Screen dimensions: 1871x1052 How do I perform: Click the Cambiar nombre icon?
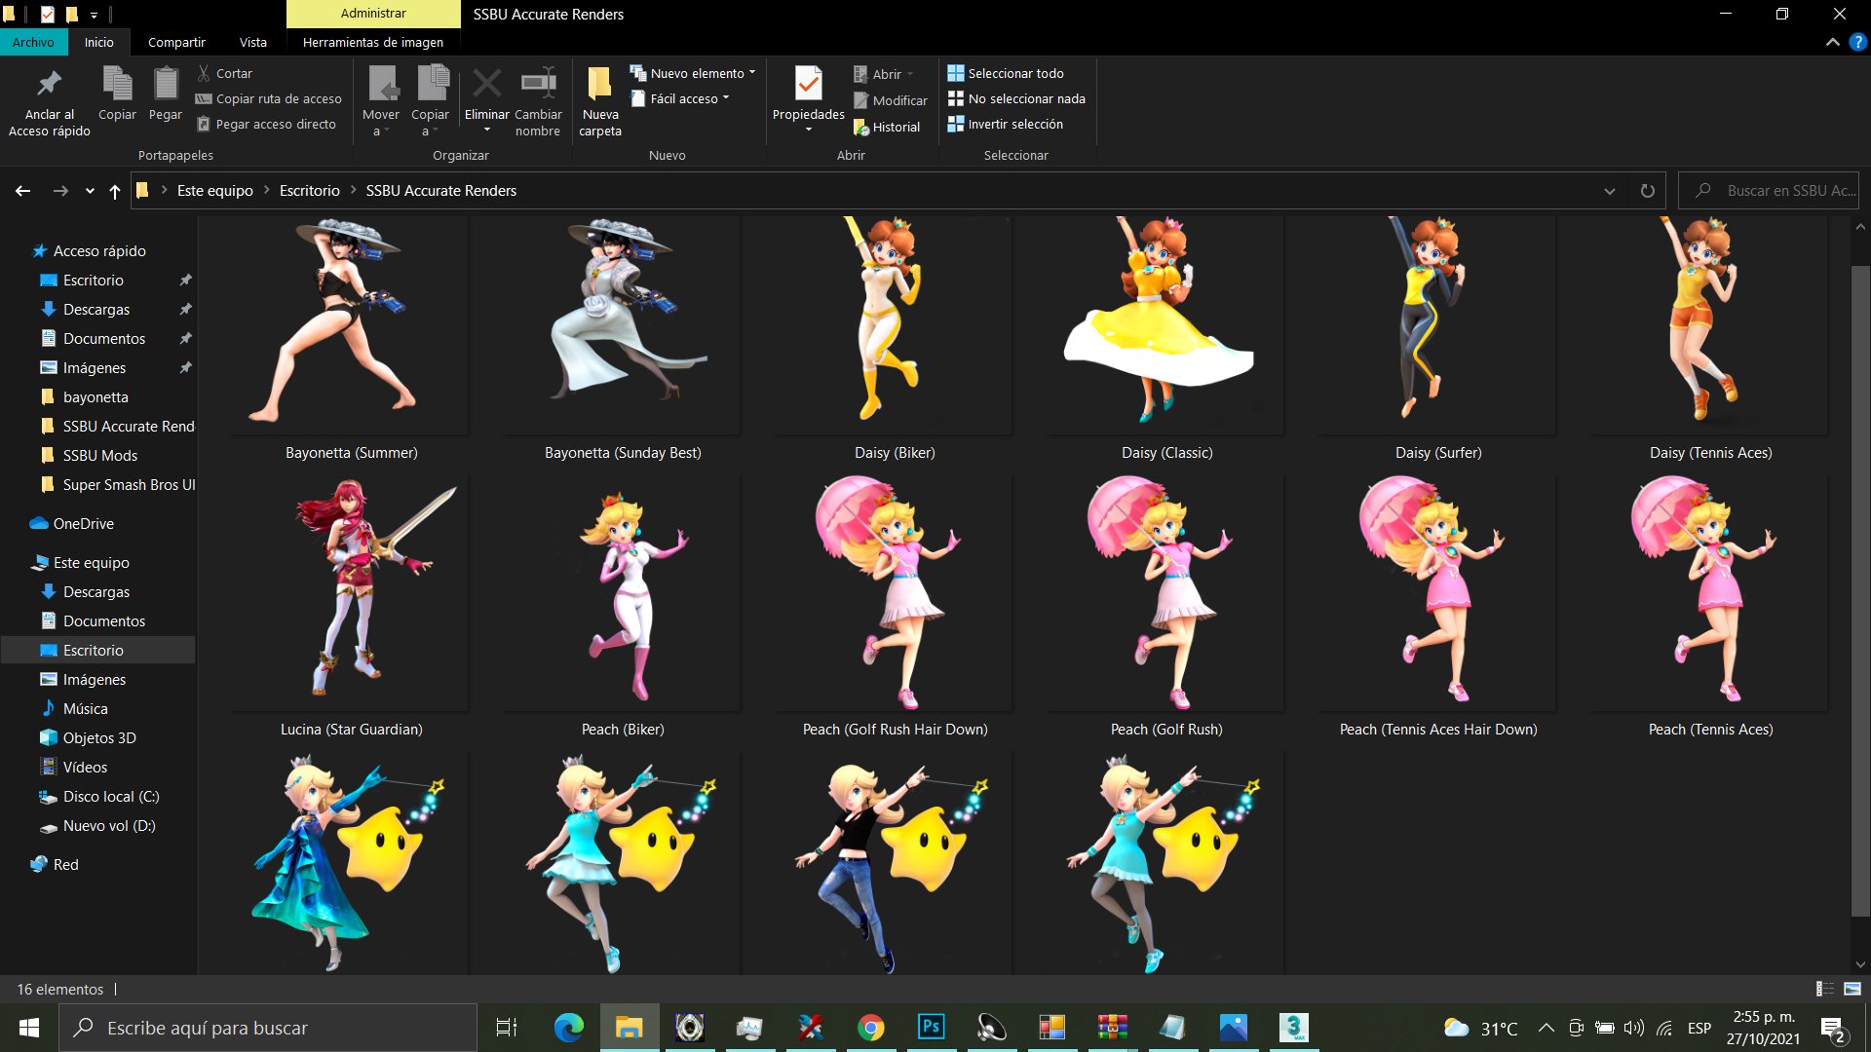[x=538, y=83]
